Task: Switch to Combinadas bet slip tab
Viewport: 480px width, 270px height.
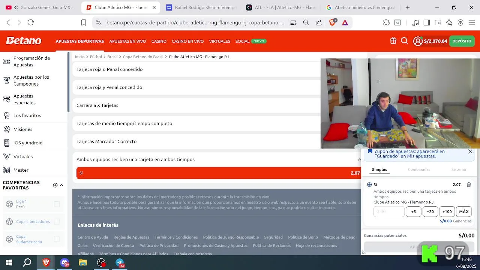Action: coord(419,169)
